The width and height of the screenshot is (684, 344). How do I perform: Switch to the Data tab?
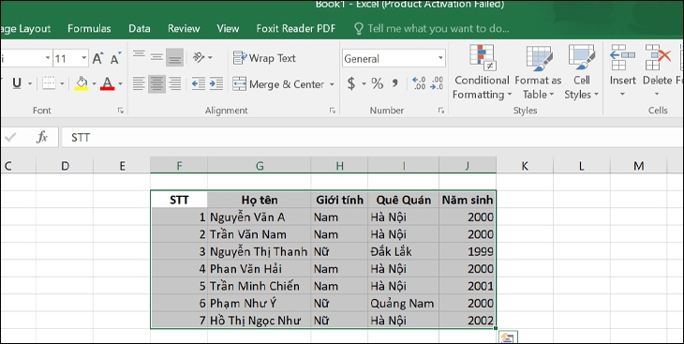click(140, 29)
